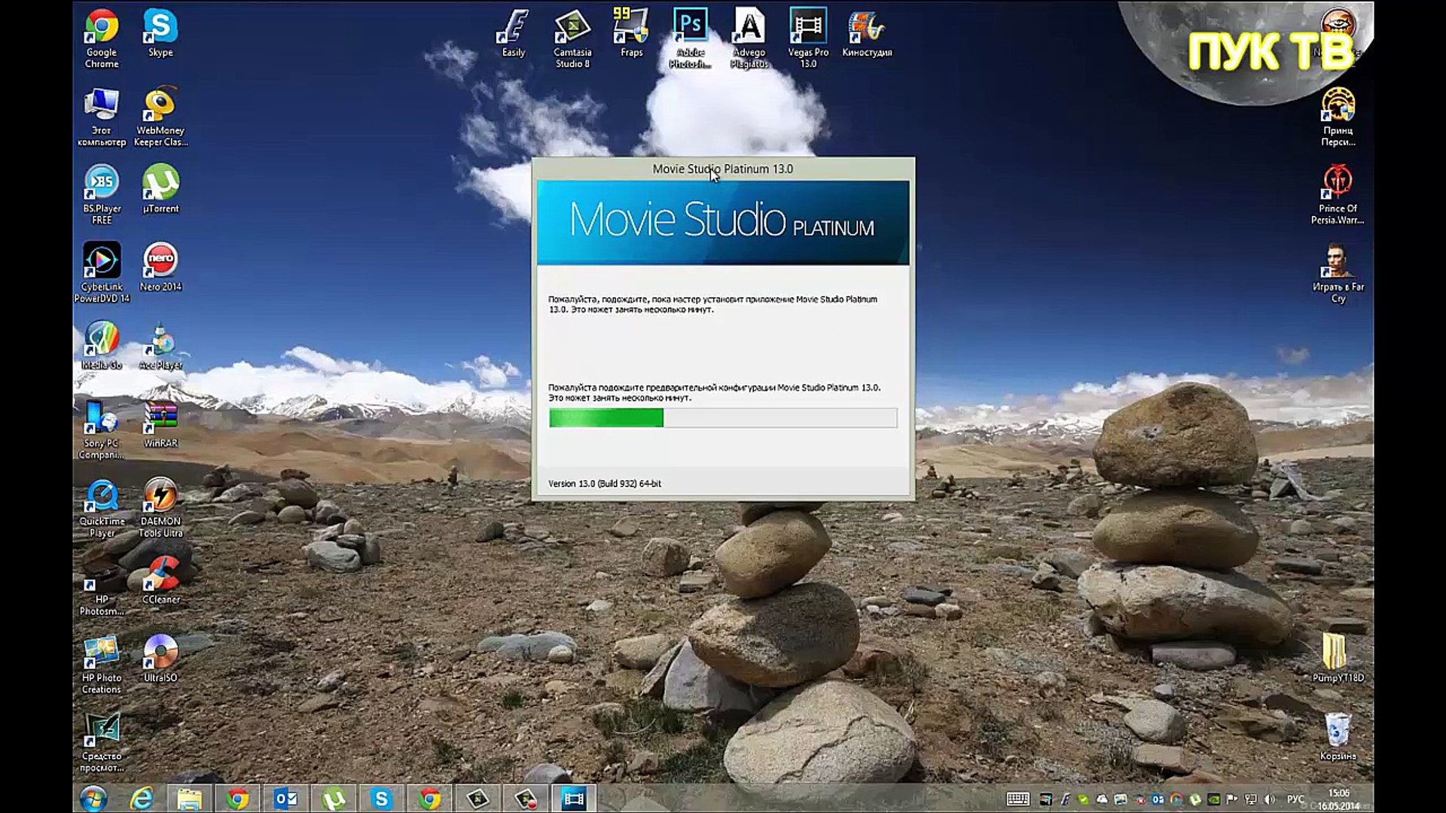Viewport: 1446px width, 813px height.
Task: Select the Этот компьютер icon
Action: point(102,117)
